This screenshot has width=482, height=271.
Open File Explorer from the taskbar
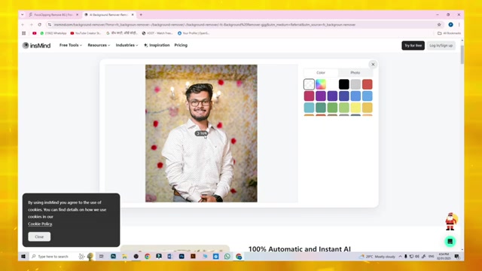tap(124, 256)
